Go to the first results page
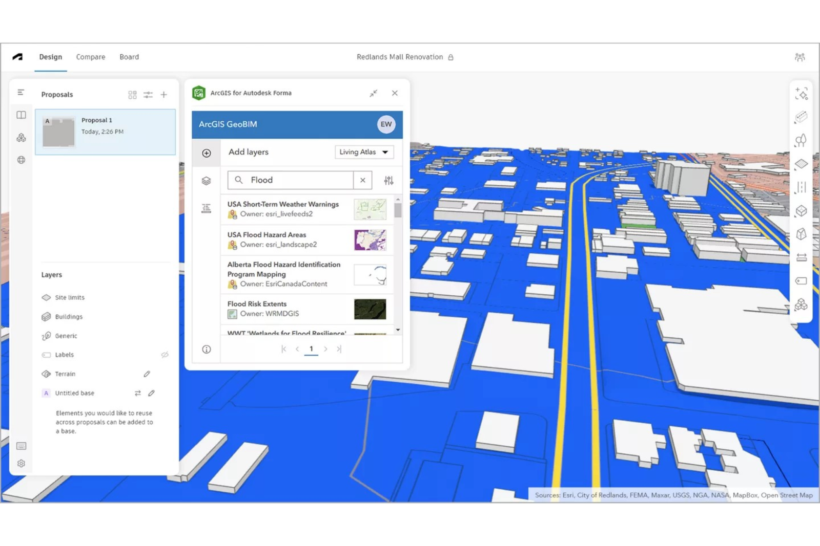820x546 pixels. [x=284, y=349]
